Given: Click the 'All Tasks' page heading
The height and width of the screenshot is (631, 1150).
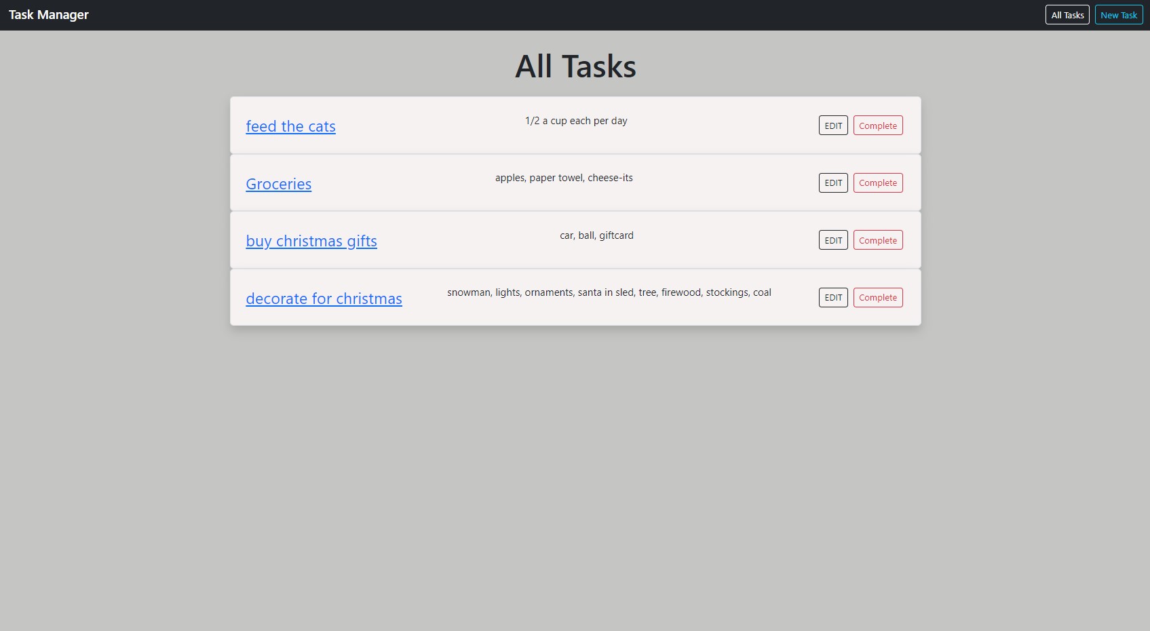Looking at the screenshot, I should [575, 66].
